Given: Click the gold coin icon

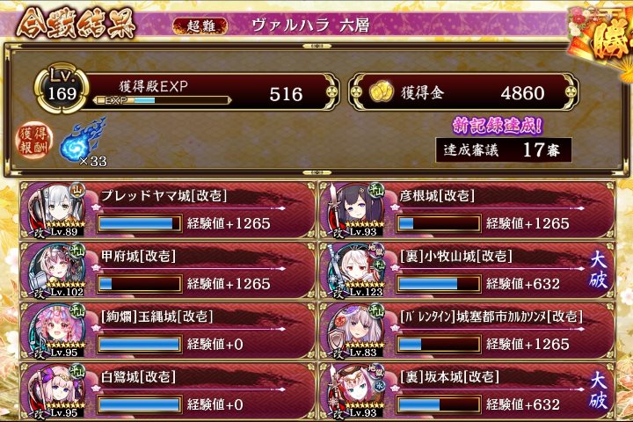Looking at the screenshot, I should click(x=381, y=92).
